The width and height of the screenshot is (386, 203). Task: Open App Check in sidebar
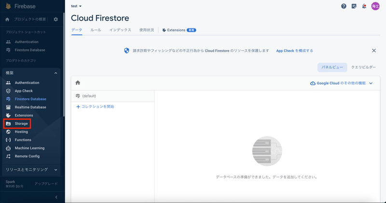coord(24,91)
